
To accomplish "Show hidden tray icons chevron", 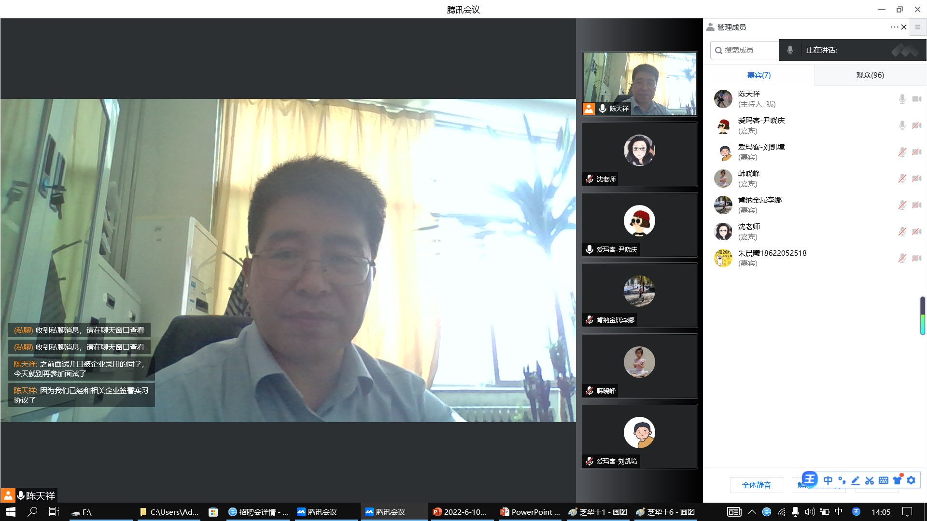I will tap(752, 512).
